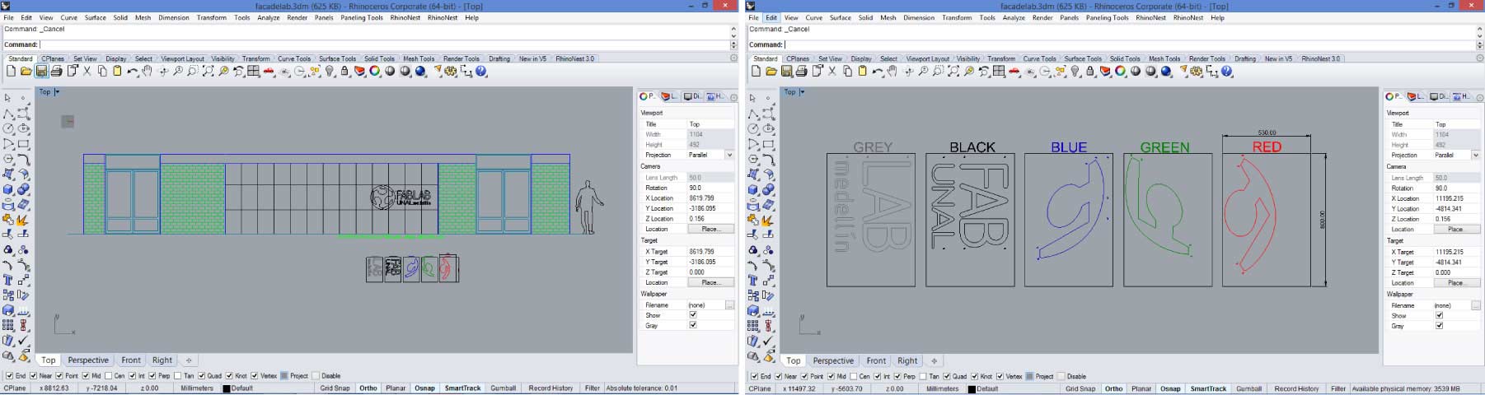Toggle Ortho in left window status bar
This screenshot has height=395, width=1485.
click(x=368, y=388)
